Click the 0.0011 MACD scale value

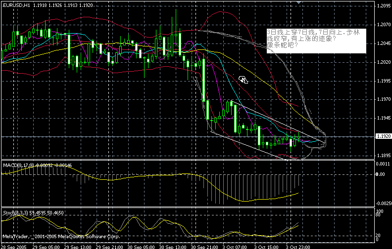click(x=383, y=164)
